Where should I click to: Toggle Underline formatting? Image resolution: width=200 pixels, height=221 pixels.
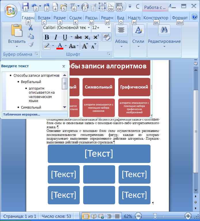click(x=65, y=37)
